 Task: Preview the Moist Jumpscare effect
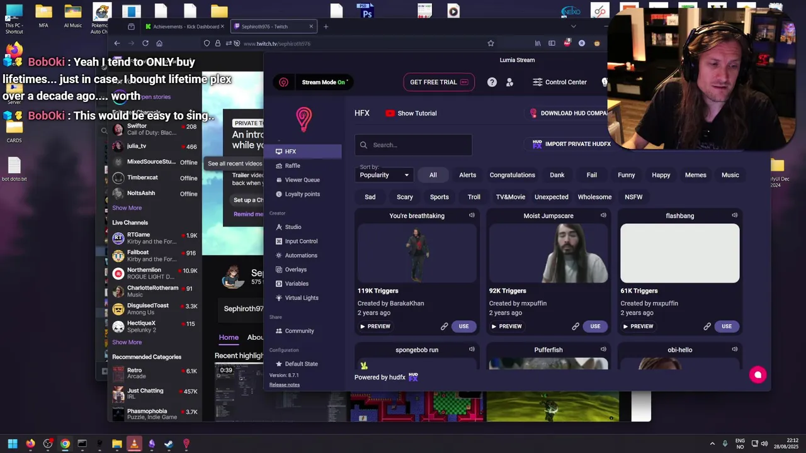click(507, 327)
